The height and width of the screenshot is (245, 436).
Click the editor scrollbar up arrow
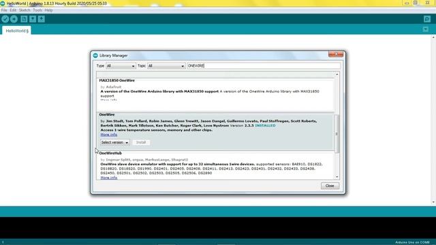click(x=433, y=37)
